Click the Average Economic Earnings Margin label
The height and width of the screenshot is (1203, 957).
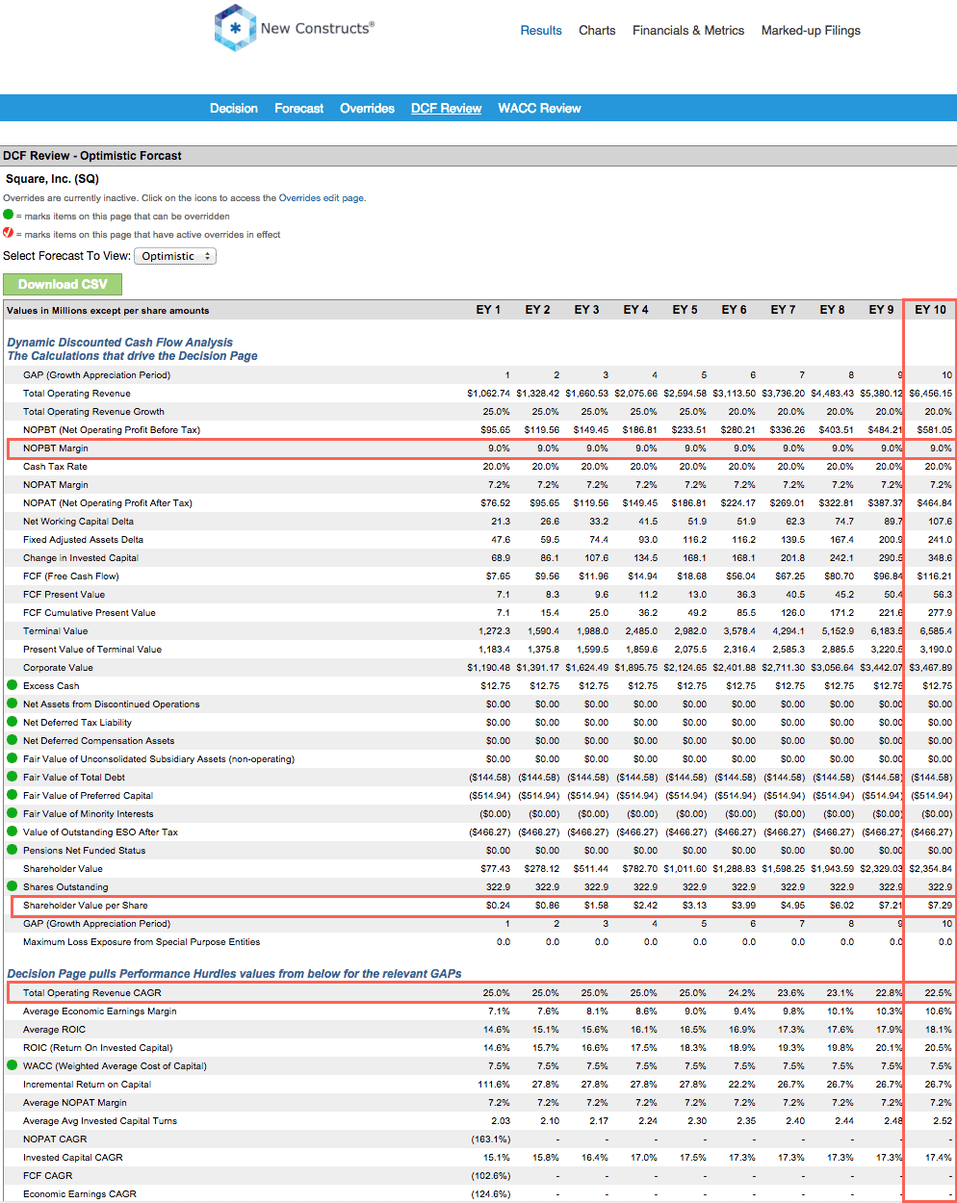100,1011
